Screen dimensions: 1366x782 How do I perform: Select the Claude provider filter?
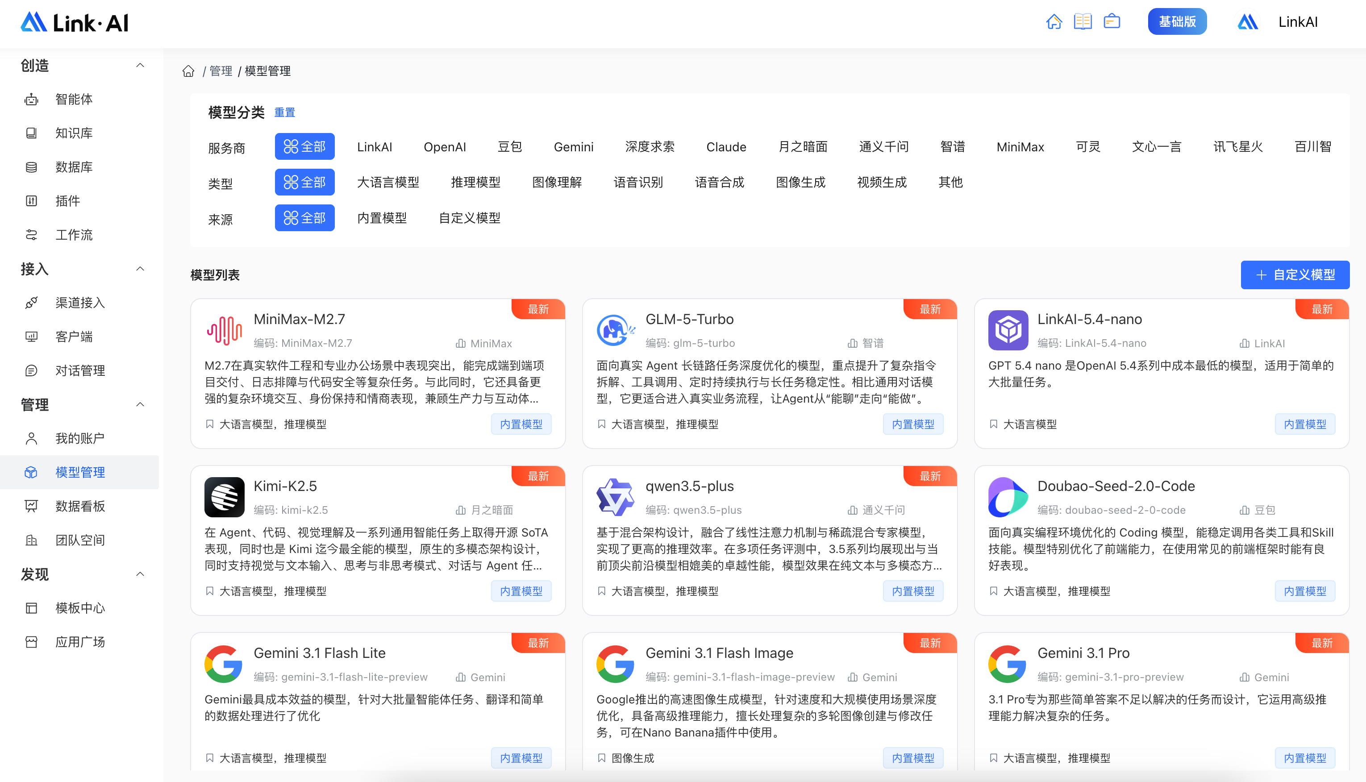(726, 146)
